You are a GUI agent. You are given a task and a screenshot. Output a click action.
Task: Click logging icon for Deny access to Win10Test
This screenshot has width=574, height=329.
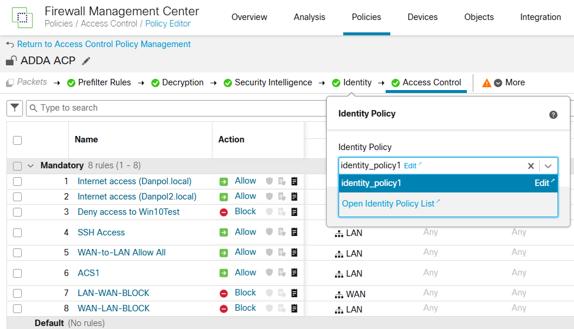[x=294, y=212]
